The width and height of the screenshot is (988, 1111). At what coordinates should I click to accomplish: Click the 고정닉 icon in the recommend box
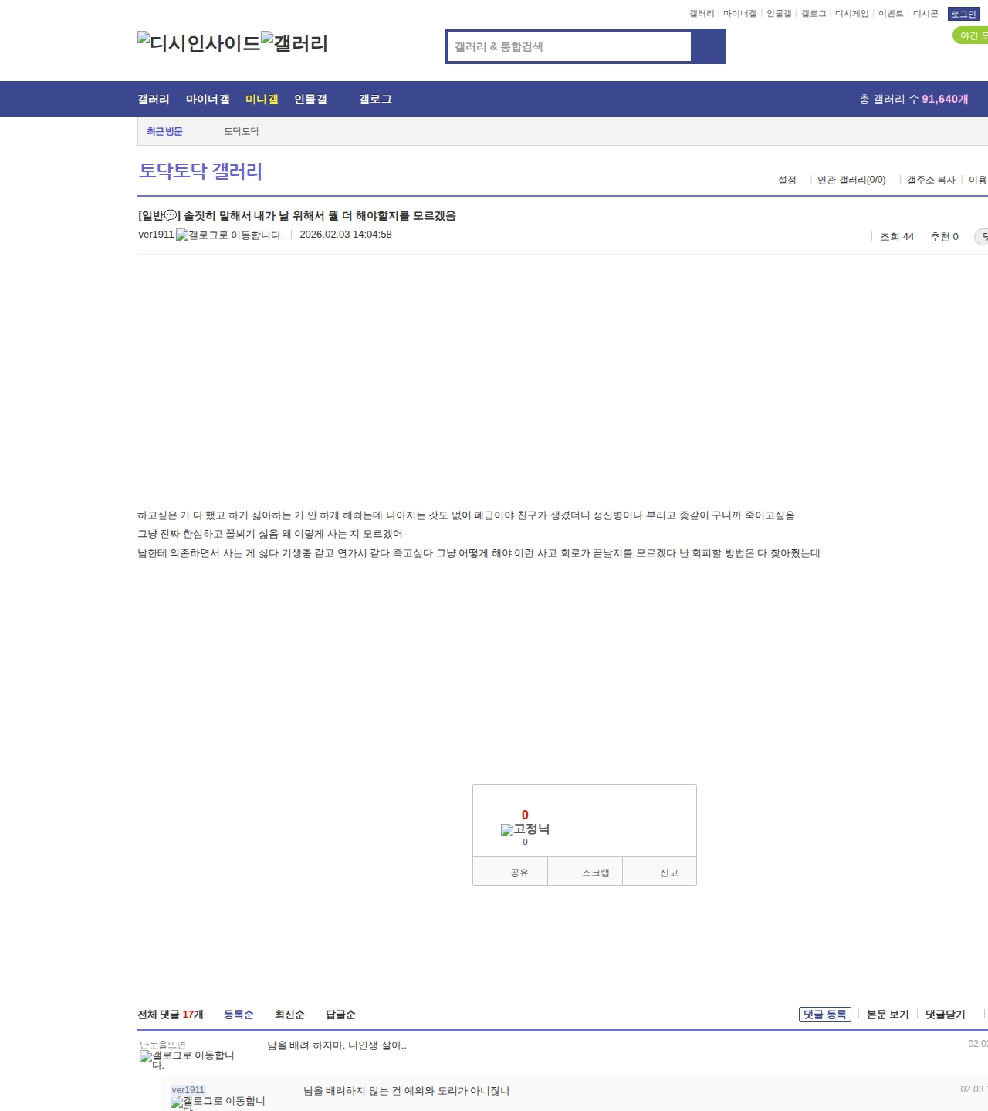point(525,829)
